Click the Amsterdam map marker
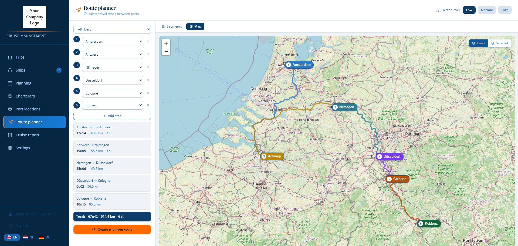The image size is (518, 246). pos(299,65)
